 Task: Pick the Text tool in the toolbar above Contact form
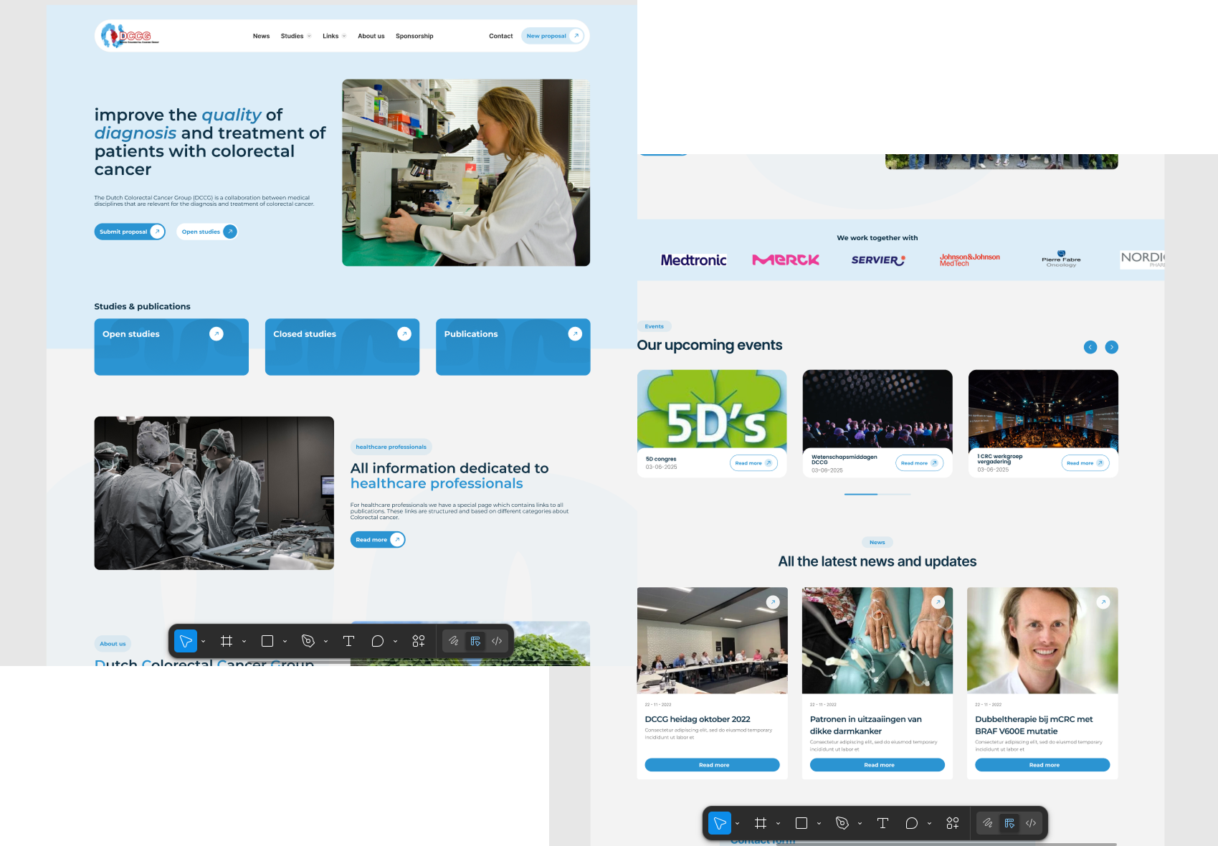point(882,823)
